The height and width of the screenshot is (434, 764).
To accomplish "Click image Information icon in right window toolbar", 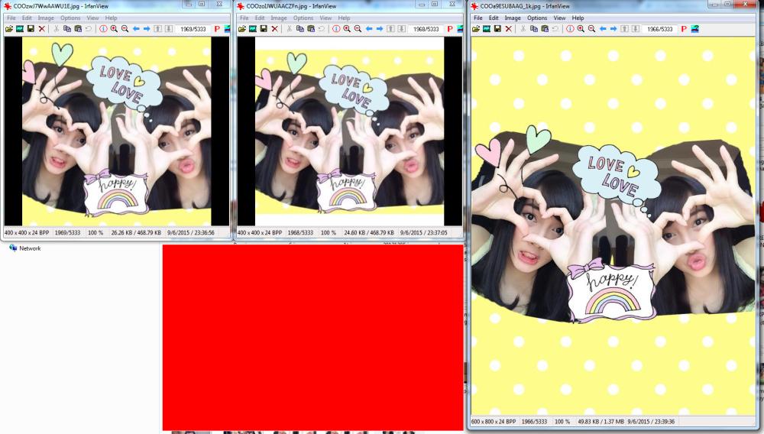I will [569, 29].
